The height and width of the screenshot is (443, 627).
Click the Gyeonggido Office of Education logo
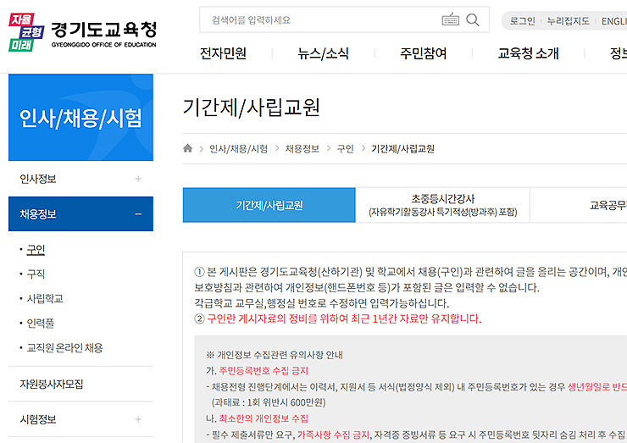pyautogui.click(x=82, y=32)
